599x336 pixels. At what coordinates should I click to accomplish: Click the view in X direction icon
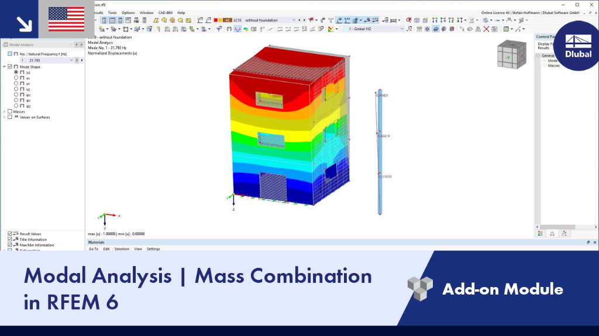tap(435, 20)
